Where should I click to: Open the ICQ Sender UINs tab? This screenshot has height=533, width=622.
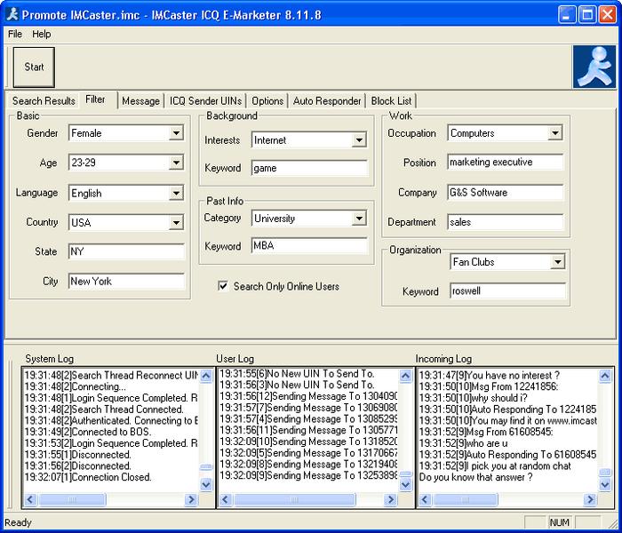click(205, 100)
